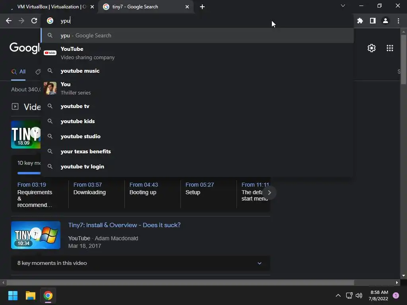Jump to 'From 05:27' Setup moment
Viewport: 407px width, 305px height.
tap(200, 189)
